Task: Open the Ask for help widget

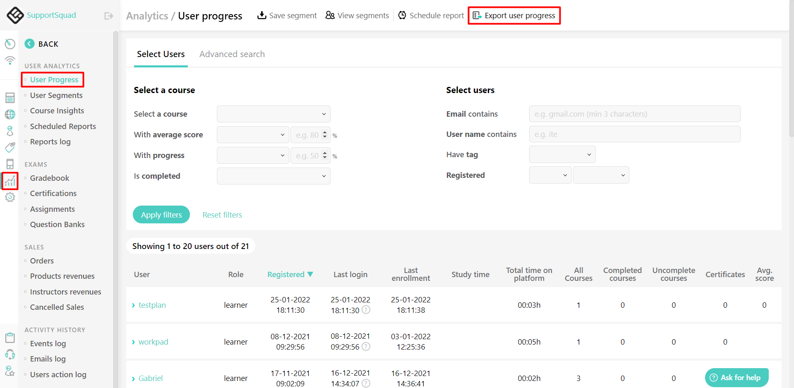Action: (736, 377)
